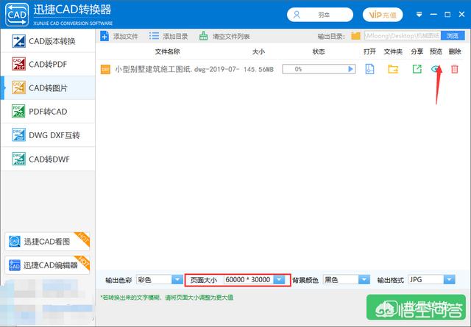Viewport: 471px width, 327px height.
Task: Expand the 输出色彩 color dropdown
Action: click(x=177, y=280)
